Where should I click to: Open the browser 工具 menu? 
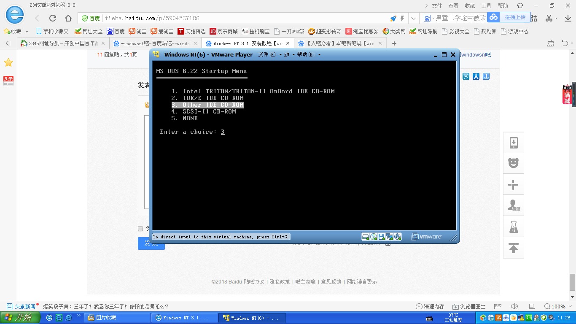tap(487, 6)
